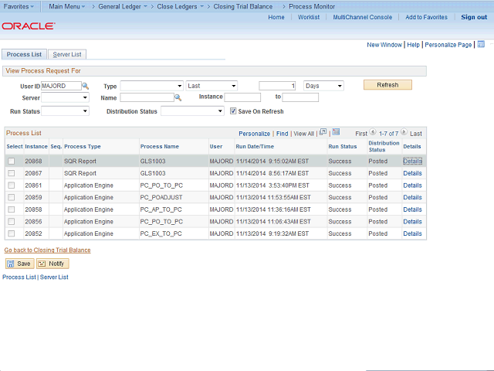Switch to the Server List tab
The width and height of the screenshot is (494, 371).
point(67,55)
